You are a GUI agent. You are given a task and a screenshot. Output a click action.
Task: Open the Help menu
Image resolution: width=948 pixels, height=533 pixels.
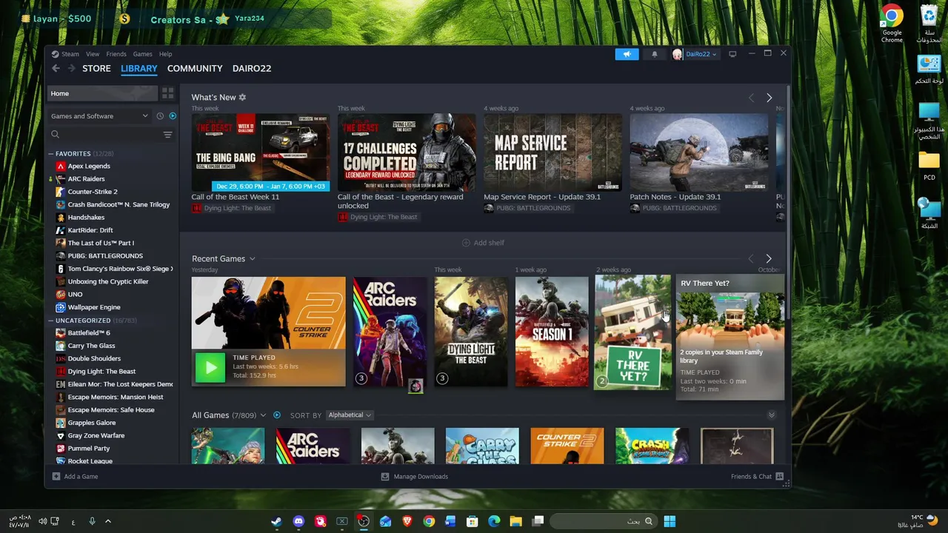click(166, 54)
